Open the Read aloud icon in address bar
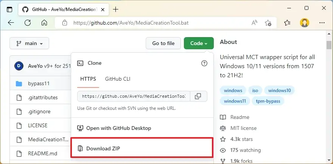Screen dimensions: 333x164 pos(255,23)
